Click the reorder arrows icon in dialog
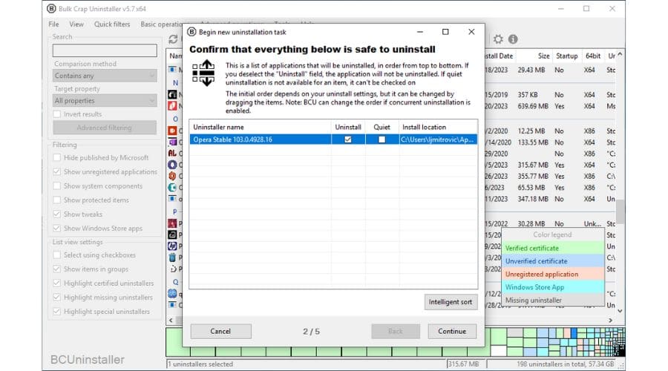The width and height of the screenshot is (668, 371). 204,73
